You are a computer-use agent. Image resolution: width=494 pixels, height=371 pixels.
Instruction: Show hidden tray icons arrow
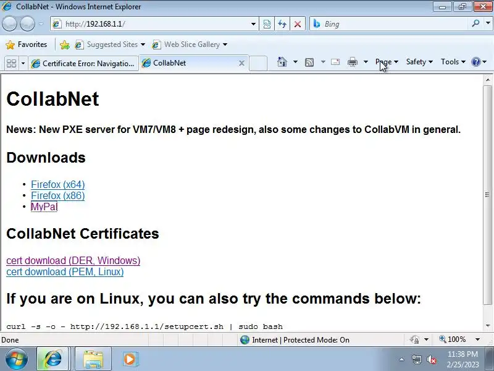point(401,359)
